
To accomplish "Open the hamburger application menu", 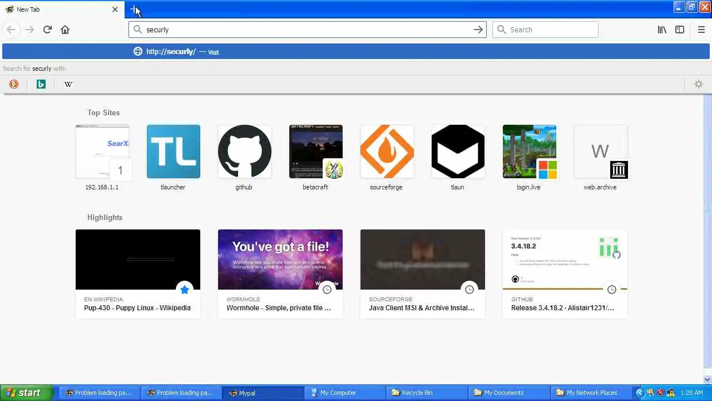I will click(x=701, y=30).
